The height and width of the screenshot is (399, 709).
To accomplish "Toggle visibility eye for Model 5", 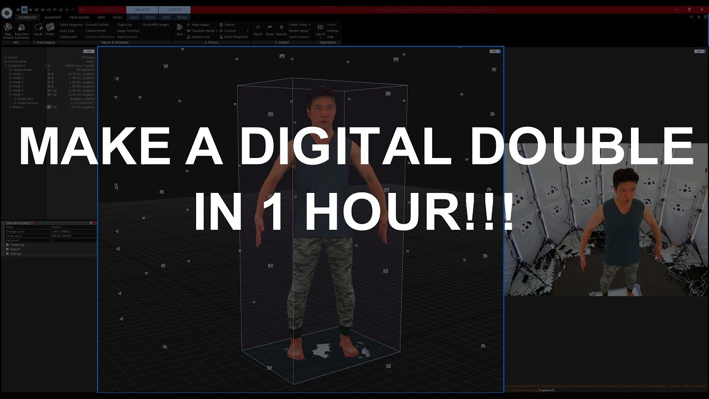I will [x=49, y=86].
